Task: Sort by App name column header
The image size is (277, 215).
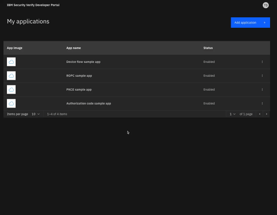Action: (74, 48)
